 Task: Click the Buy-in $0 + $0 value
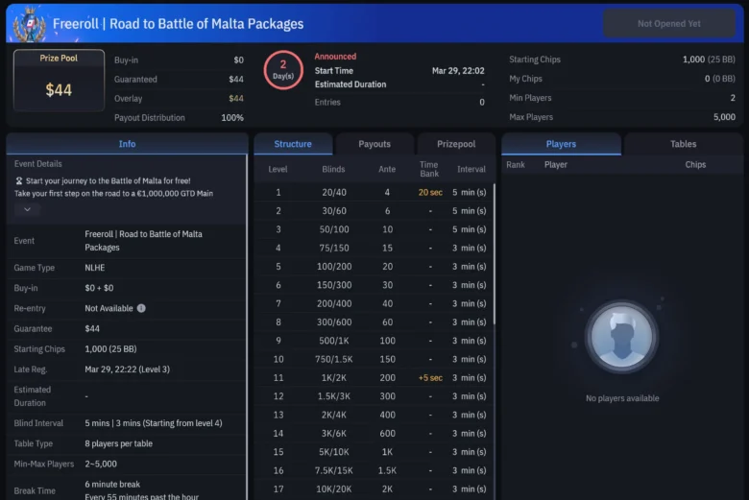click(x=99, y=288)
